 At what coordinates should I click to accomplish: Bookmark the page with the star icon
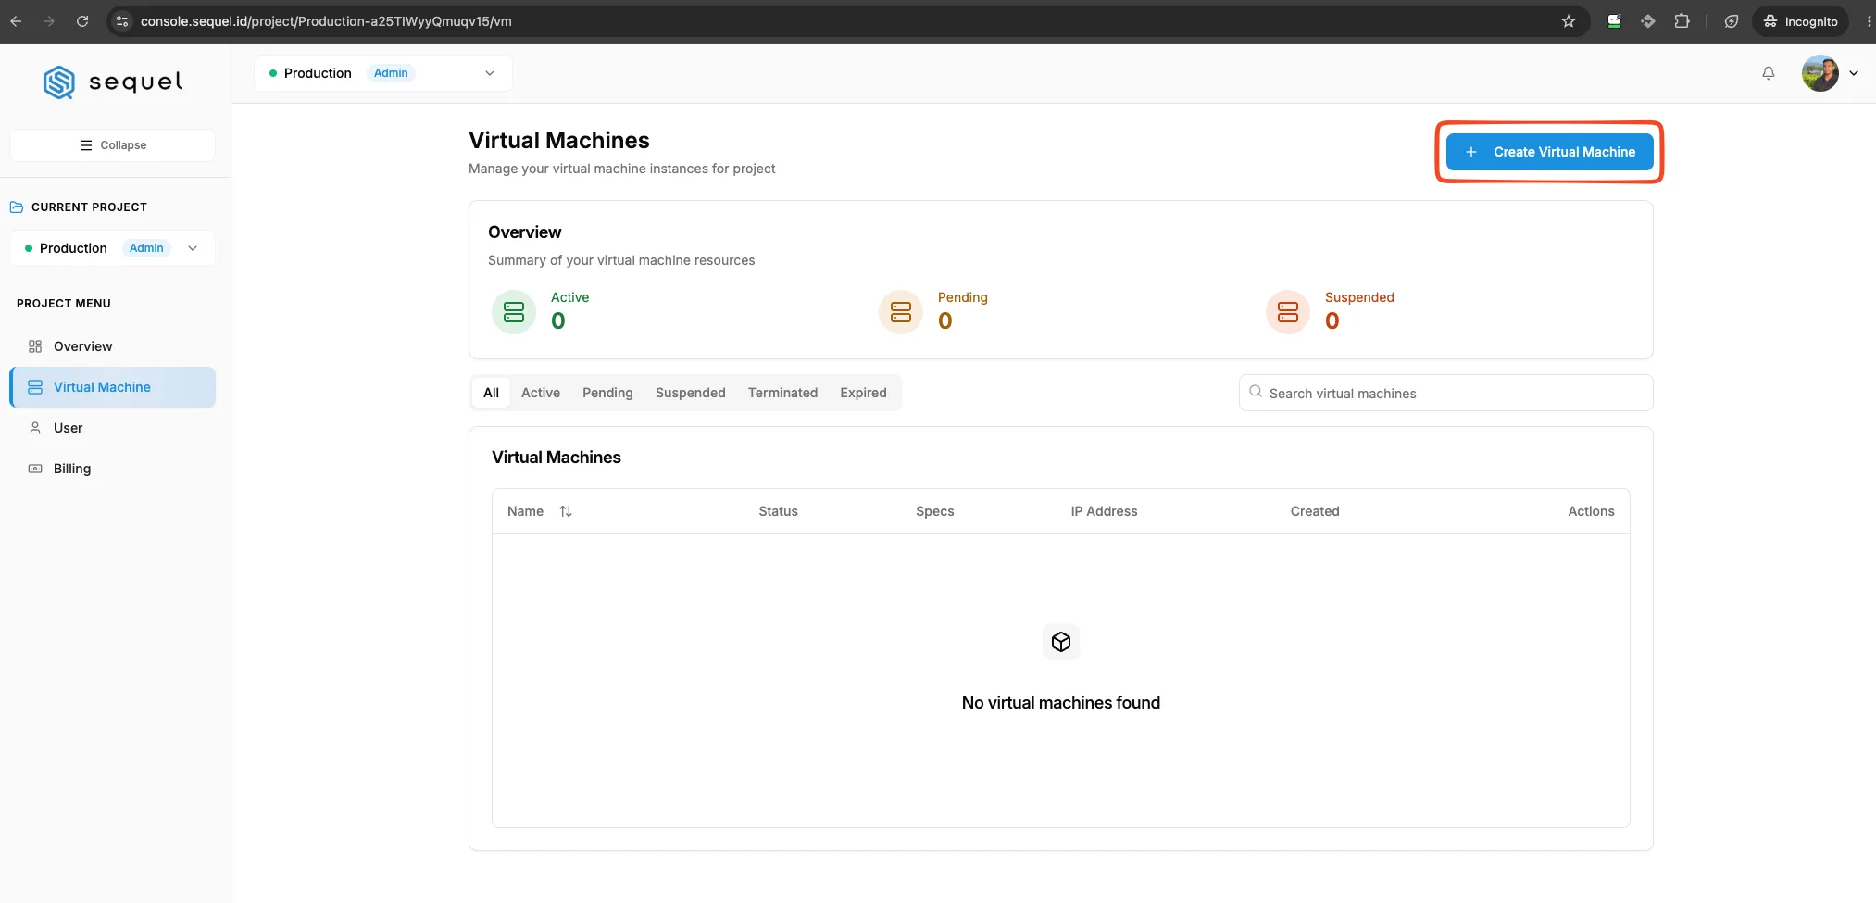coord(1568,21)
